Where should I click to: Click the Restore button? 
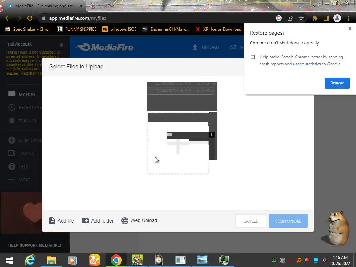coord(337,83)
